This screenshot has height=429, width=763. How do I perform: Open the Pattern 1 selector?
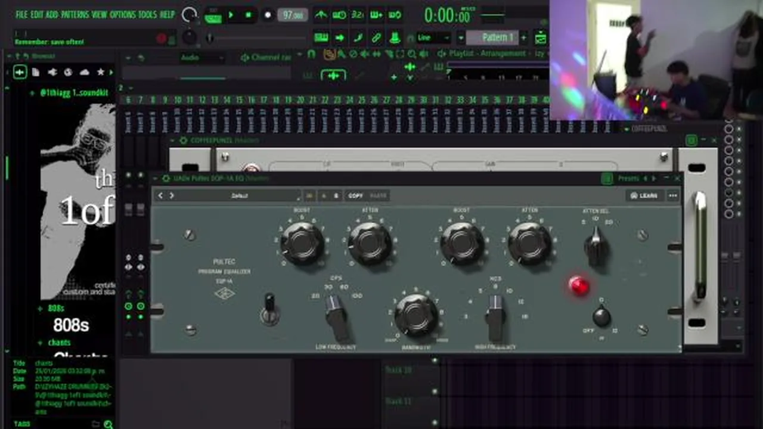coord(494,38)
